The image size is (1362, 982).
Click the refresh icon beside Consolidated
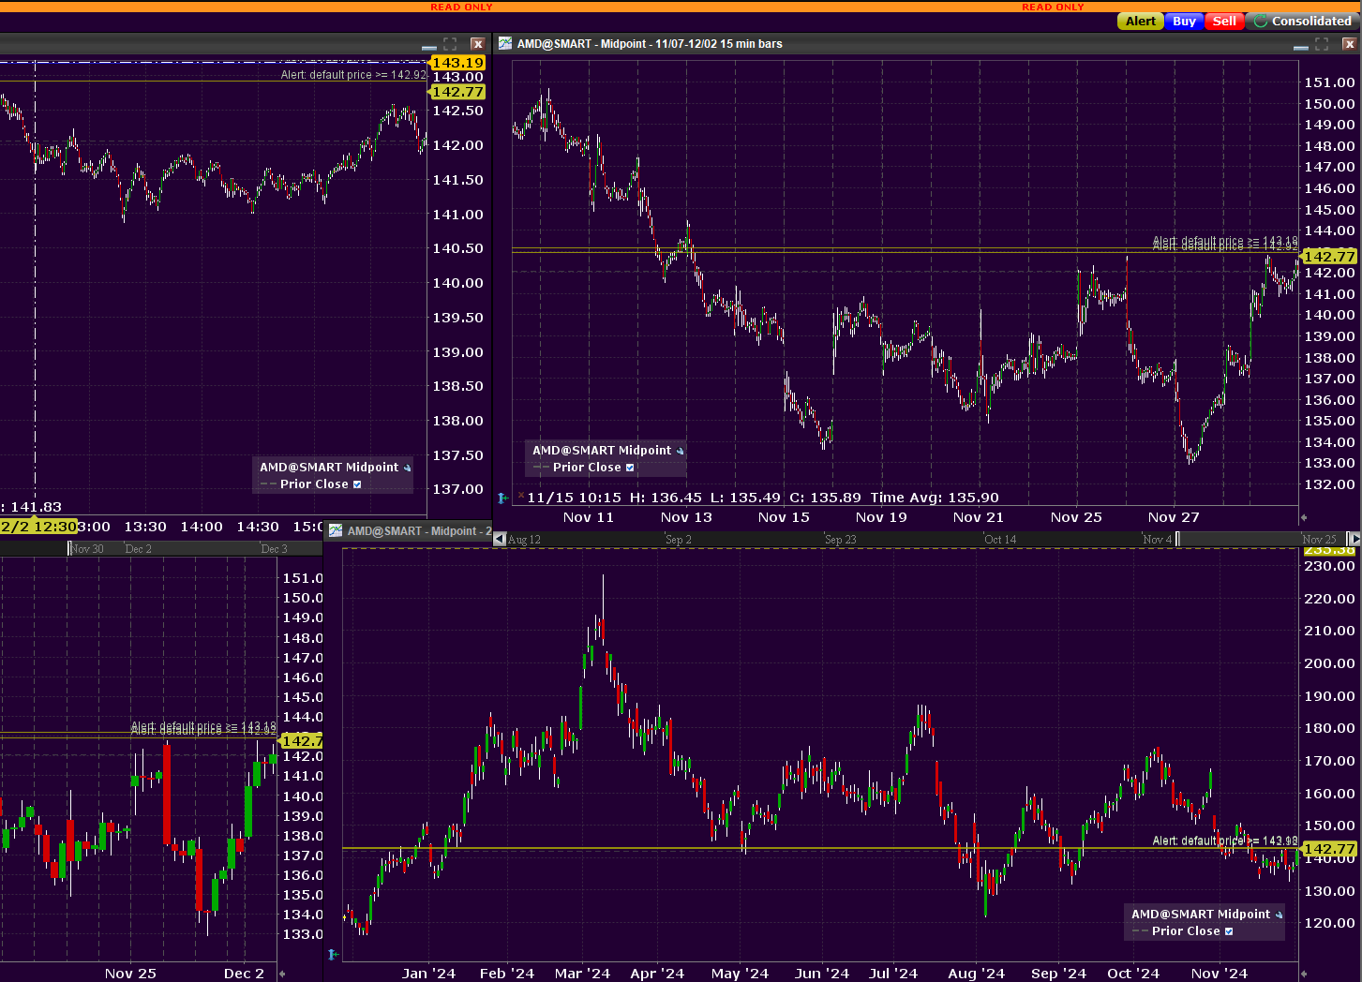1261,22
